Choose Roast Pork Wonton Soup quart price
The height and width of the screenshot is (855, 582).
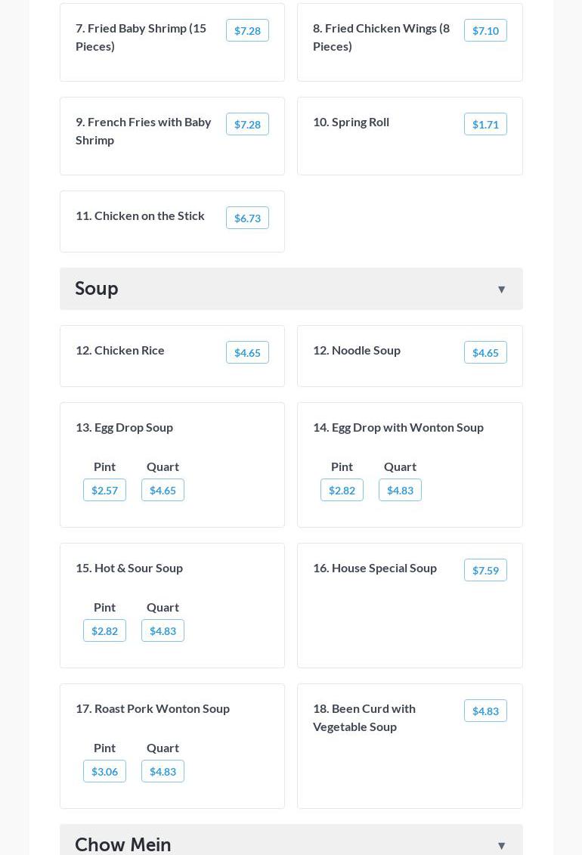(x=163, y=771)
